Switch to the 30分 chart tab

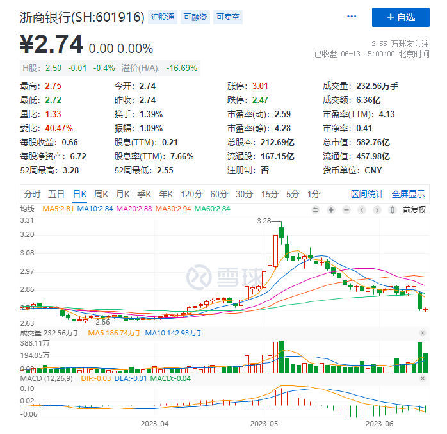244,195
